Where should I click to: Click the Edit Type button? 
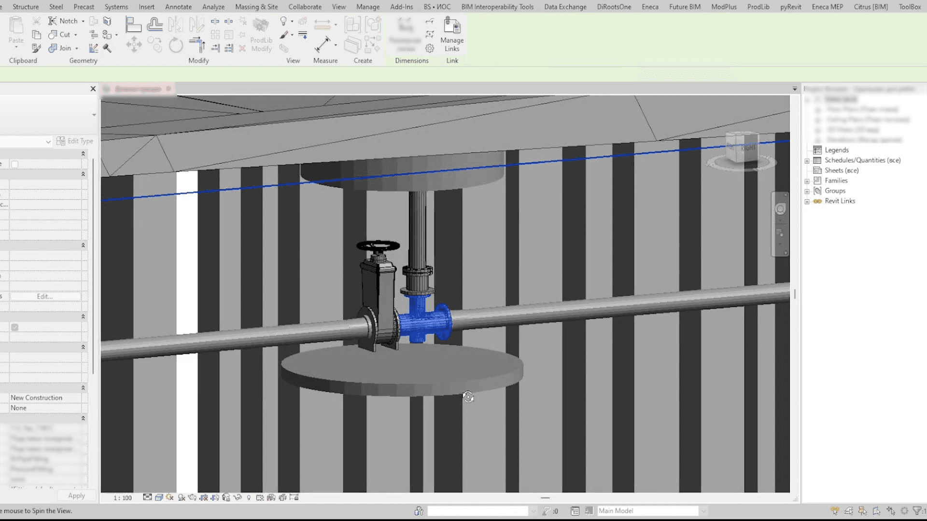(x=75, y=141)
